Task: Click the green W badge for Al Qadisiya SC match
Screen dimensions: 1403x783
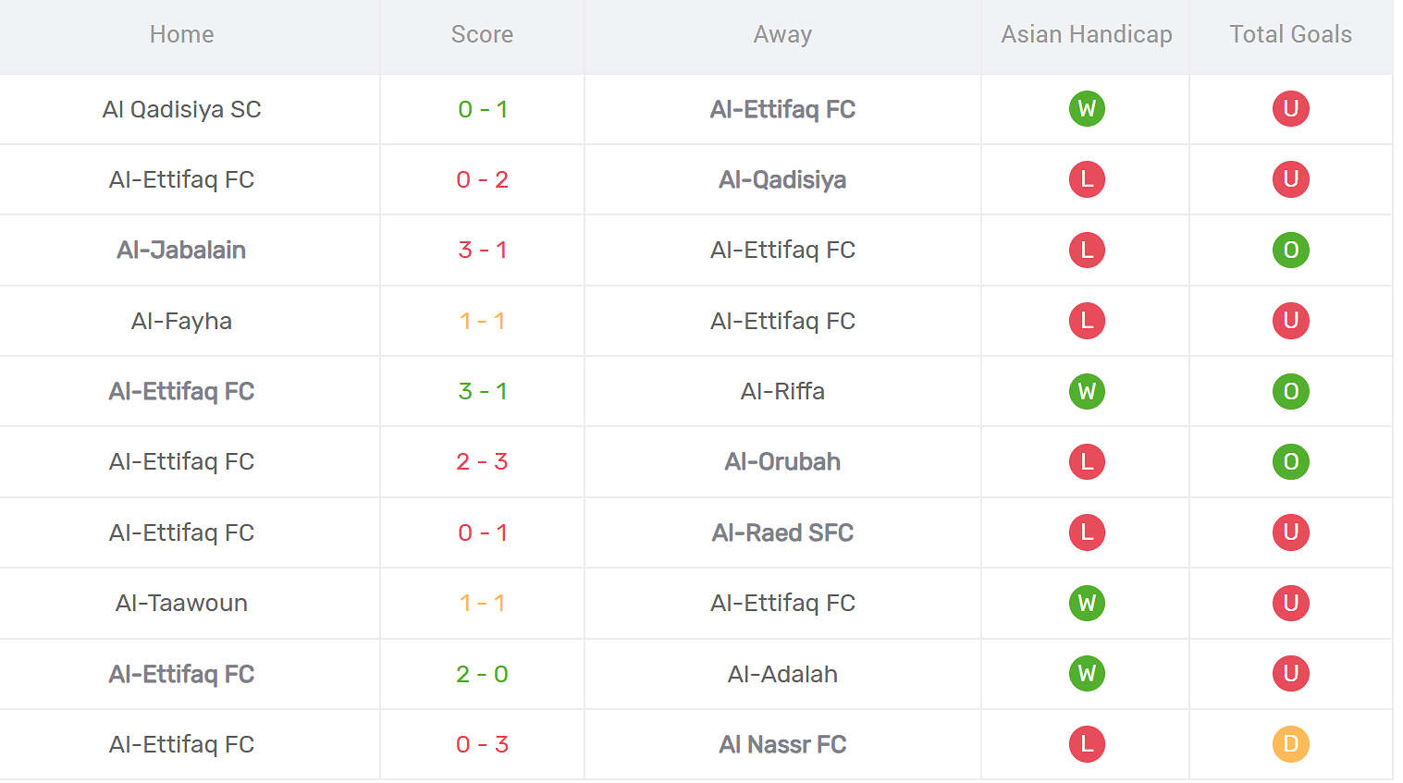Action: (x=1087, y=109)
